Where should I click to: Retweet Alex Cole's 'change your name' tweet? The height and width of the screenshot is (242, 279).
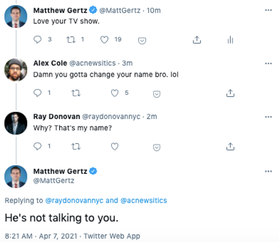point(76,93)
